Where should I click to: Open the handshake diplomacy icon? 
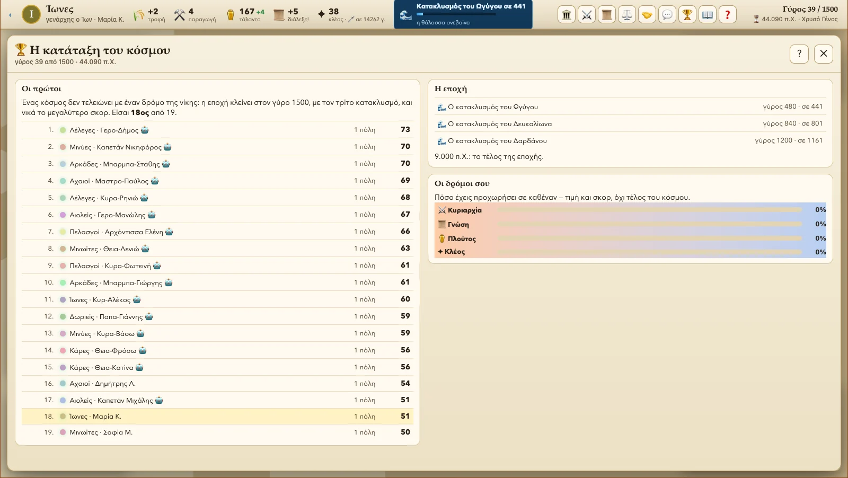[647, 15]
